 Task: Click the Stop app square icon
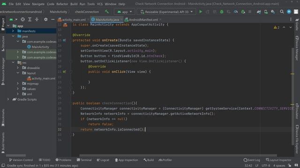(x=250, y=12)
